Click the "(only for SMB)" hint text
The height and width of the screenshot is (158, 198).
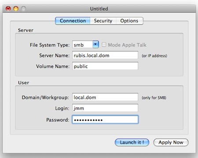coord(154,98)
